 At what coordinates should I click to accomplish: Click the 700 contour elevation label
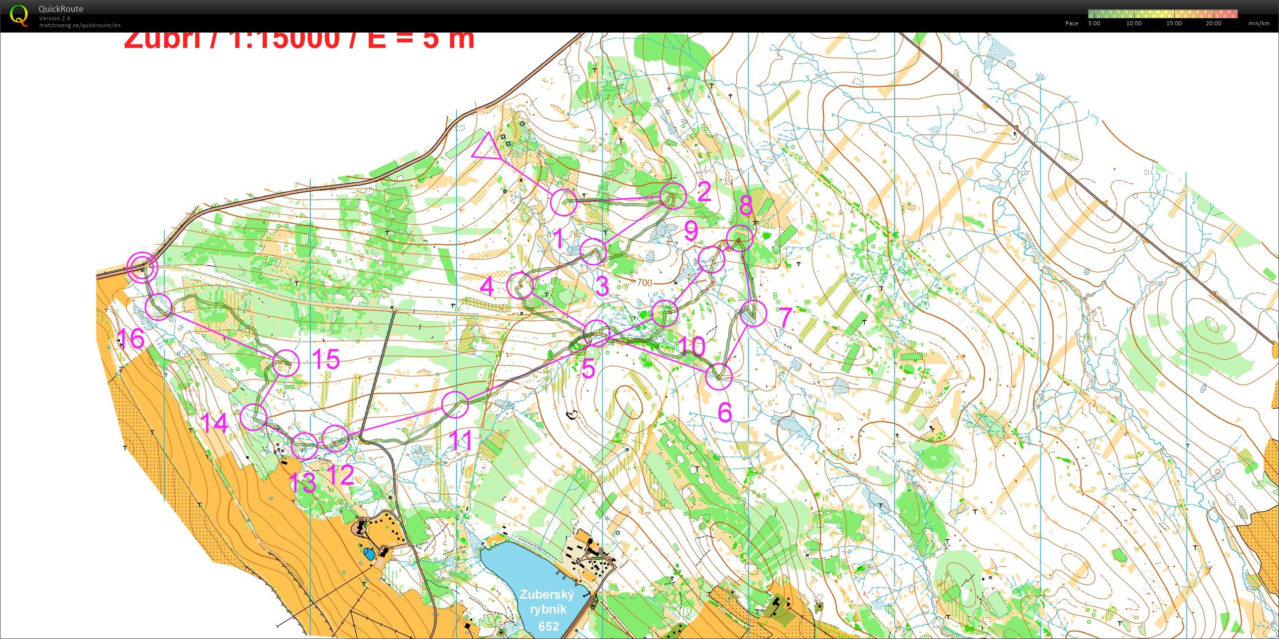click(644, 283)
